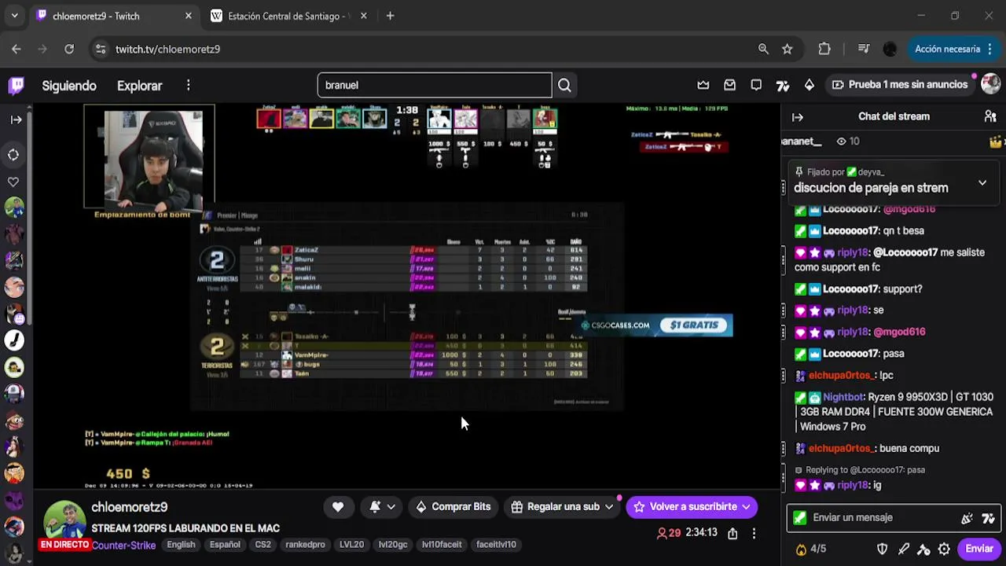1006x566 pixels.
Task: Click the zoom magnifier icon in address bar
Action: click(x=763, y=49)
